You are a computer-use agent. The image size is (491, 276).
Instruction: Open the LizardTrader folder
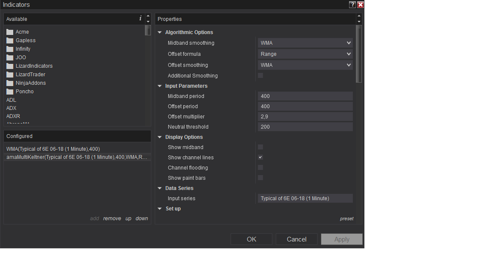click(26, 75)
